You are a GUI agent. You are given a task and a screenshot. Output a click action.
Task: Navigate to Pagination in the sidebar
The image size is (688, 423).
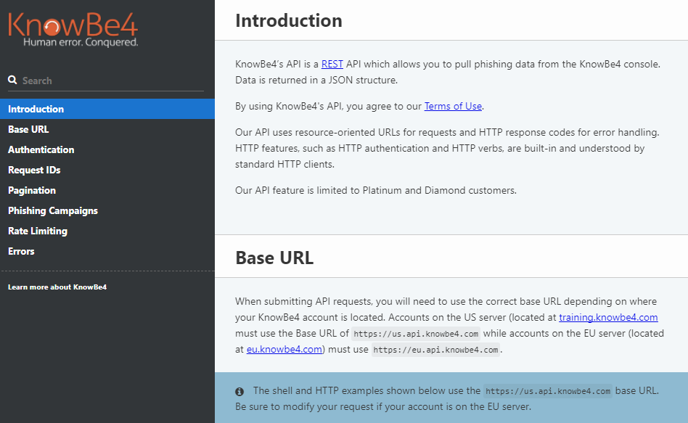coord(32,190)
